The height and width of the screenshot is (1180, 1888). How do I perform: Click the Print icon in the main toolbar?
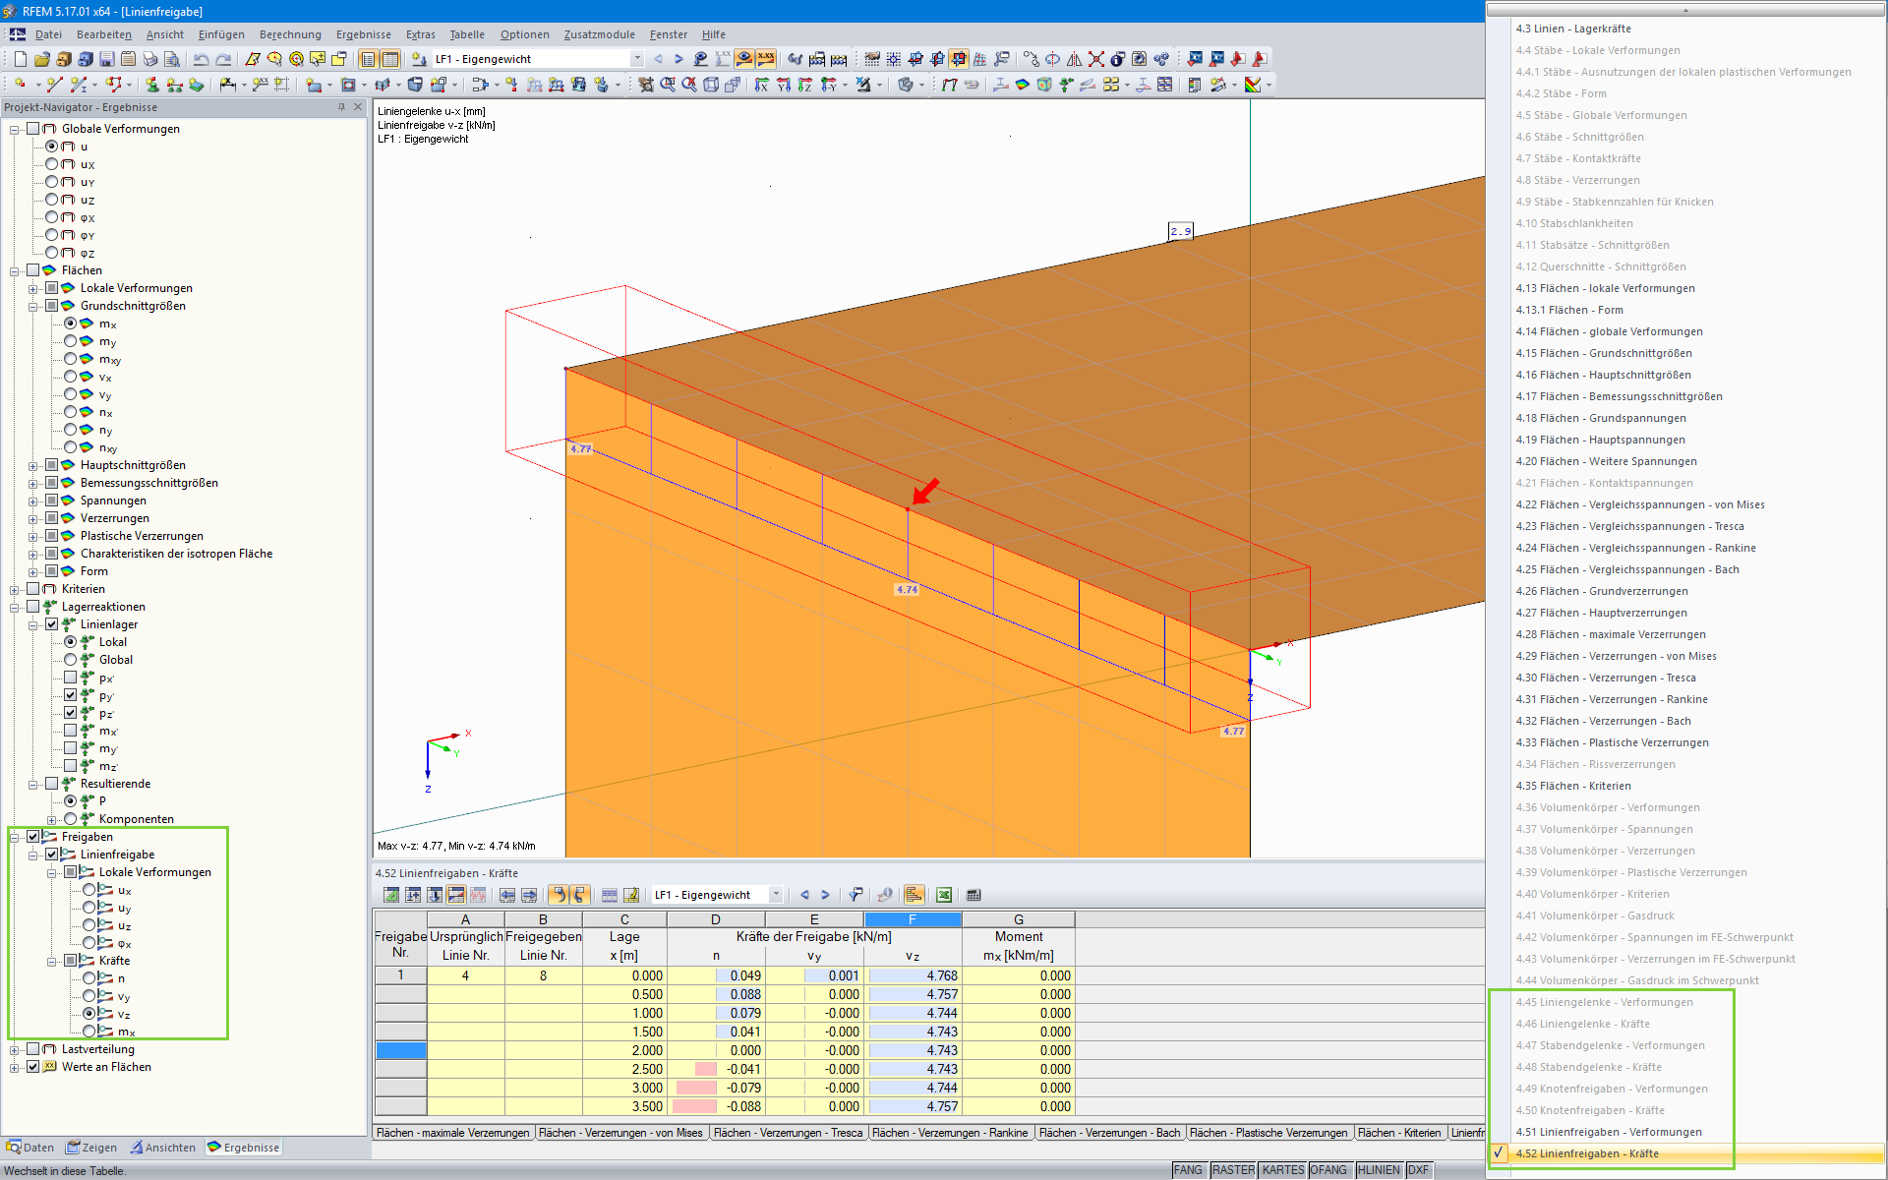tap(149, 59)
